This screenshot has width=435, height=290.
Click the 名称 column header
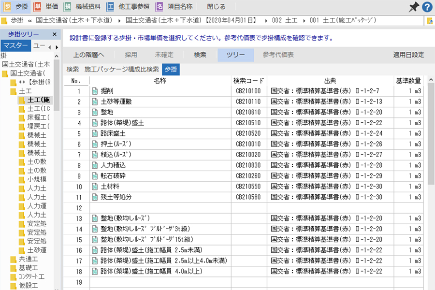coord(160,81)
